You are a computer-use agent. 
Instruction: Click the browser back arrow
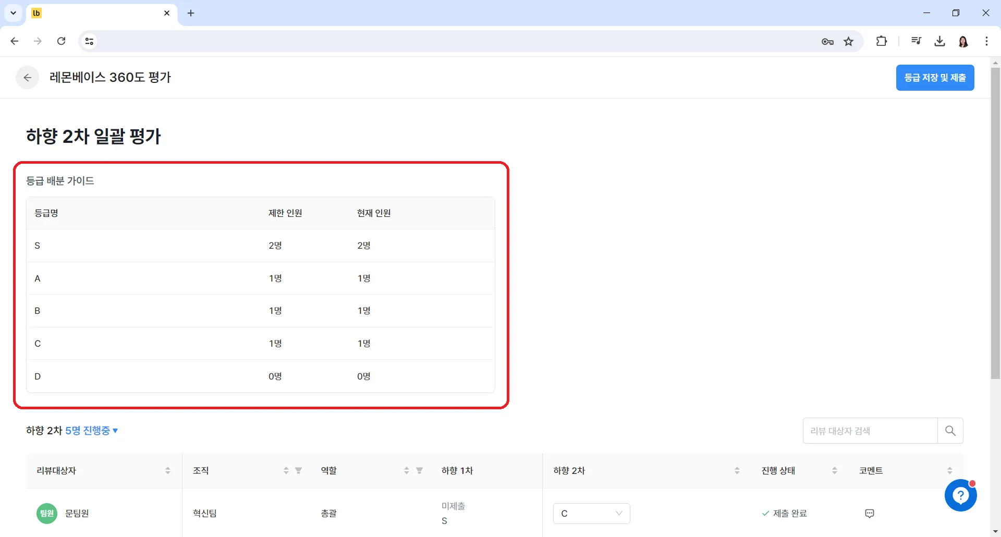(15, 41)
